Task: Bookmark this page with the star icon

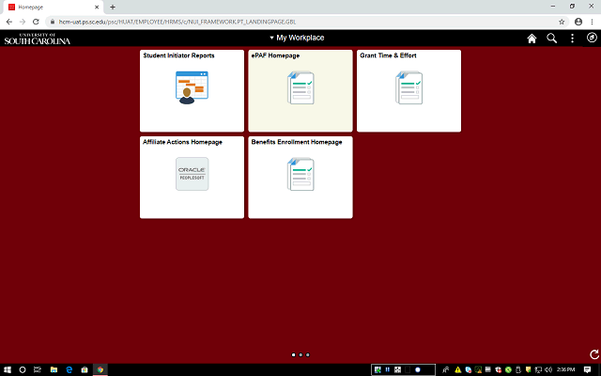Action: [x=562, y=22]
